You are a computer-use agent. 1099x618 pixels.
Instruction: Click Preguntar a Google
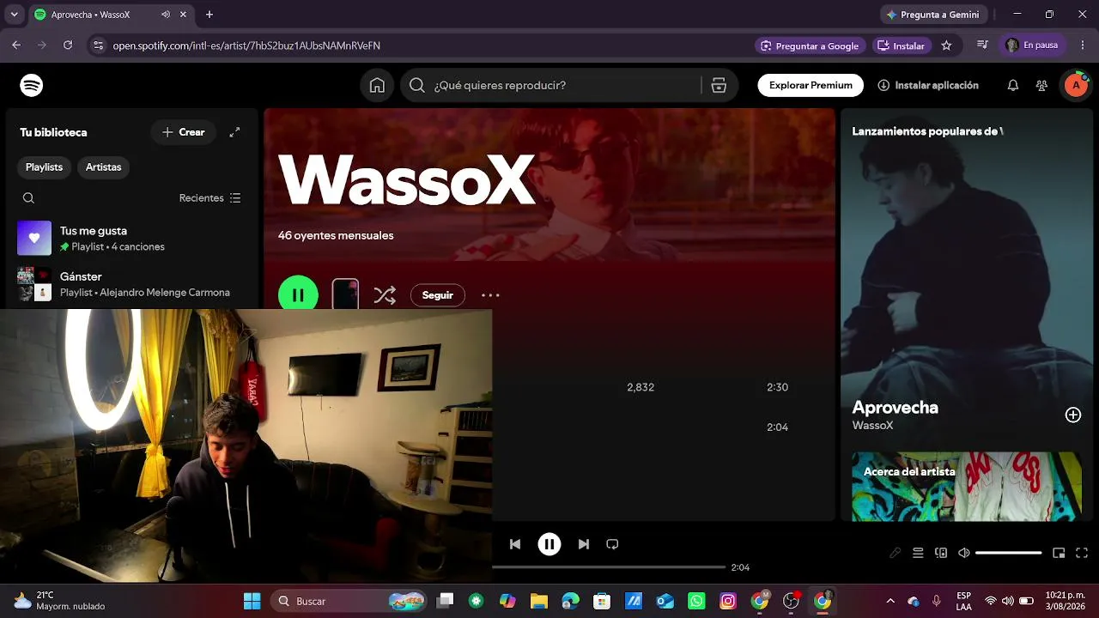(809, 45)
